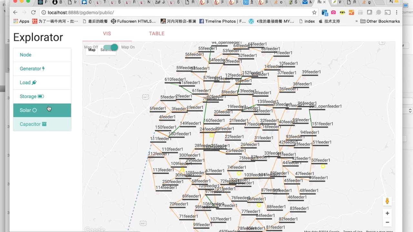Open the 河内河粉店-蔡澜 bookmark

click(x=178, y=21)
